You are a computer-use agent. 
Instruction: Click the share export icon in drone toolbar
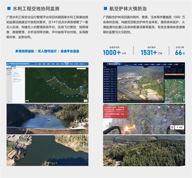click(178, 107)
